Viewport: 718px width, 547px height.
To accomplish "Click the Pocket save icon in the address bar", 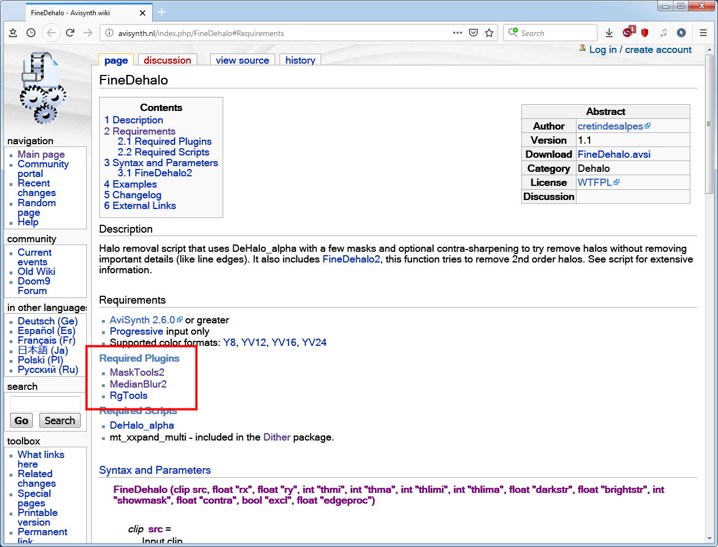I will 473,33.
